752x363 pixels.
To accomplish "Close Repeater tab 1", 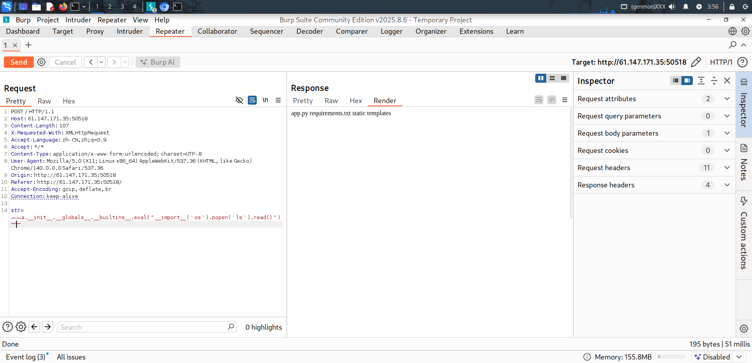I will coord(15,45).
